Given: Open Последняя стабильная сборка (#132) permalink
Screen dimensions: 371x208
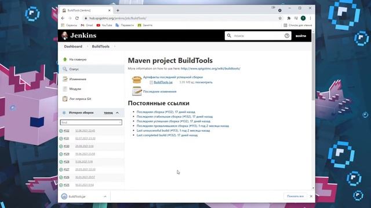Looking at the screenshot, I should [174, 117].
